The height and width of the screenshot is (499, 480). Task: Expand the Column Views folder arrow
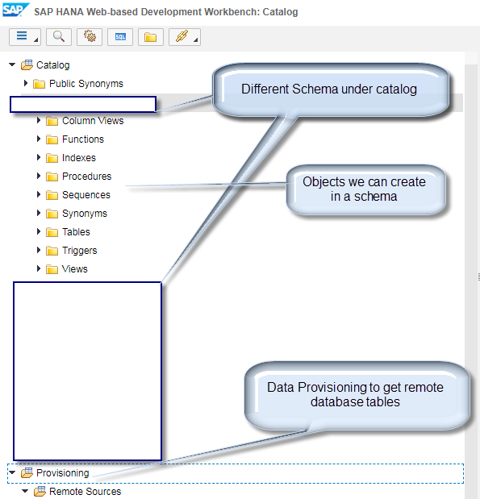pos(39,120)
